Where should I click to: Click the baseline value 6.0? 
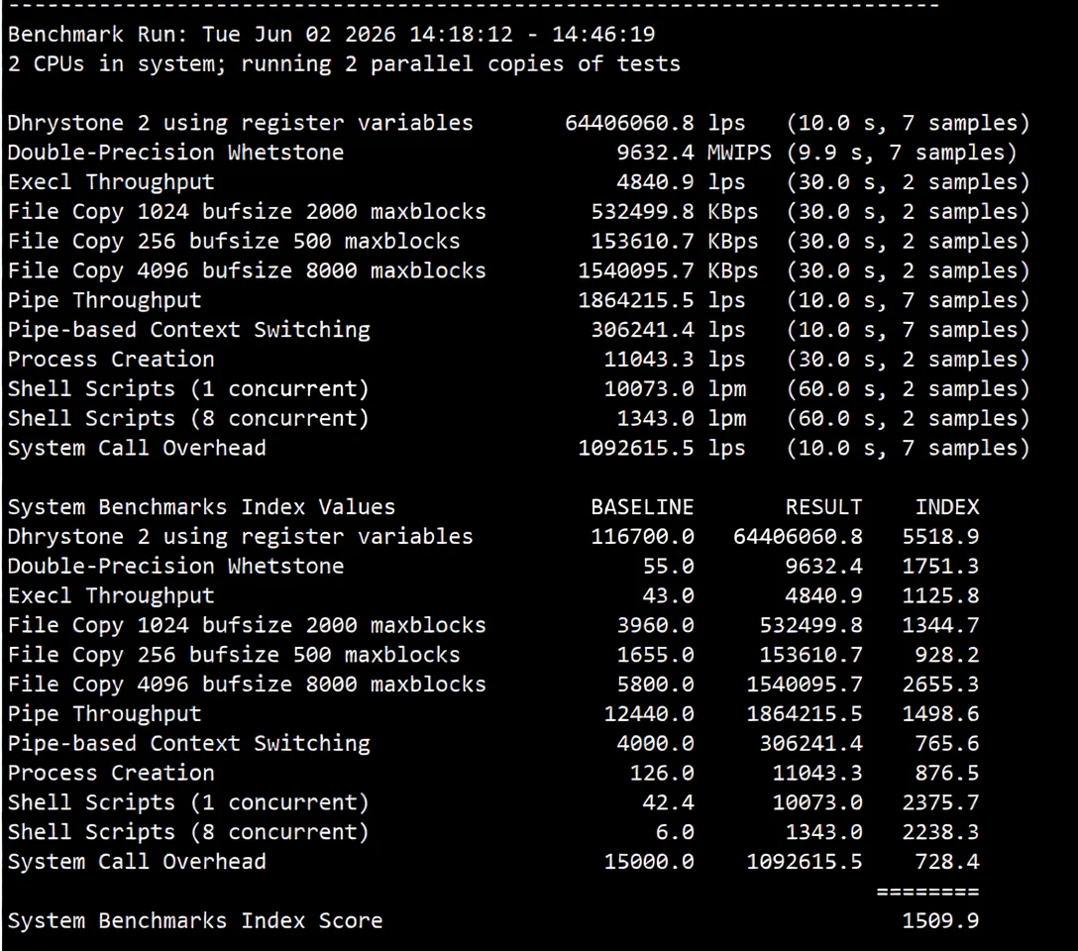[x=675, y=832]
